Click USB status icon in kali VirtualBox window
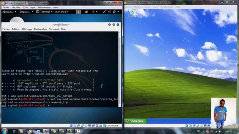Image resolution: width=239 pixels, height=134 pixels. (82, 126)
